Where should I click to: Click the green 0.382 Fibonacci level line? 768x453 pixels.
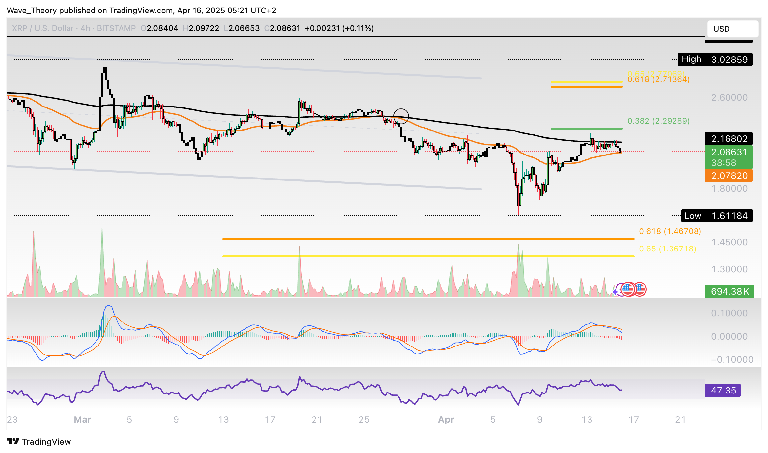(586, 128)
